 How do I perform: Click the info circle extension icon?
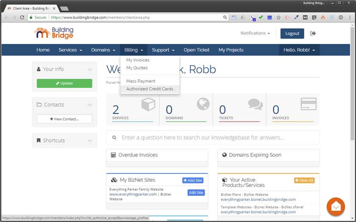pyautogui.click(x=341, y=17)
